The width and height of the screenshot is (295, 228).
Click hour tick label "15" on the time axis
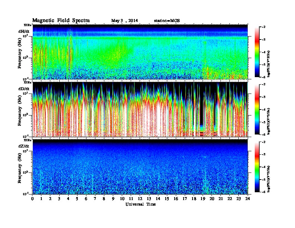[x=167, y=199]
